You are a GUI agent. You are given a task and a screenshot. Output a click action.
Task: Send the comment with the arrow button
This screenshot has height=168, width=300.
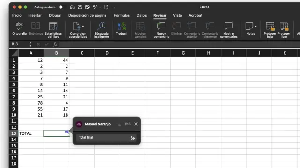pyautogui.click(x=133, y=138)
